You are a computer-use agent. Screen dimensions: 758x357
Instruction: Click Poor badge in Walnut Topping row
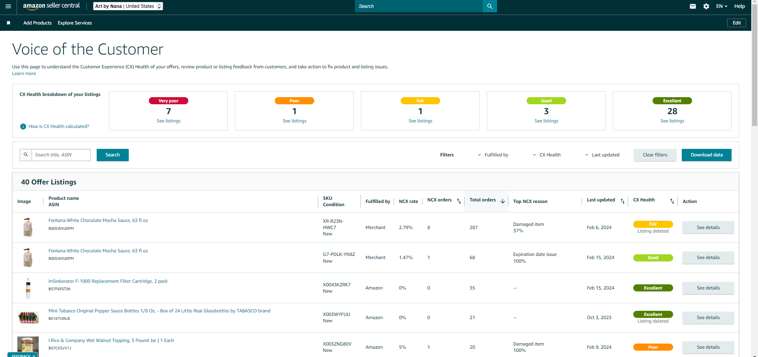point(653,347)
